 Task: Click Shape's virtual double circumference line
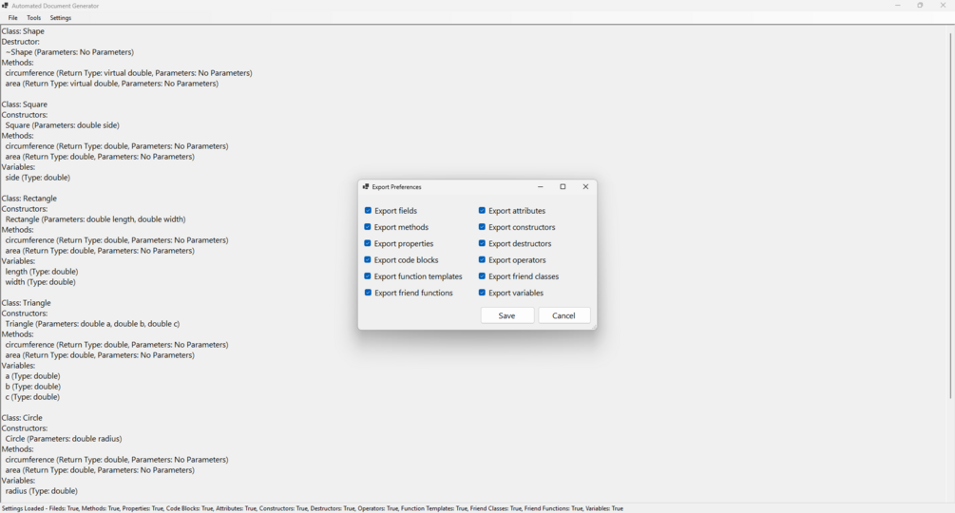(x=128, y=72)
